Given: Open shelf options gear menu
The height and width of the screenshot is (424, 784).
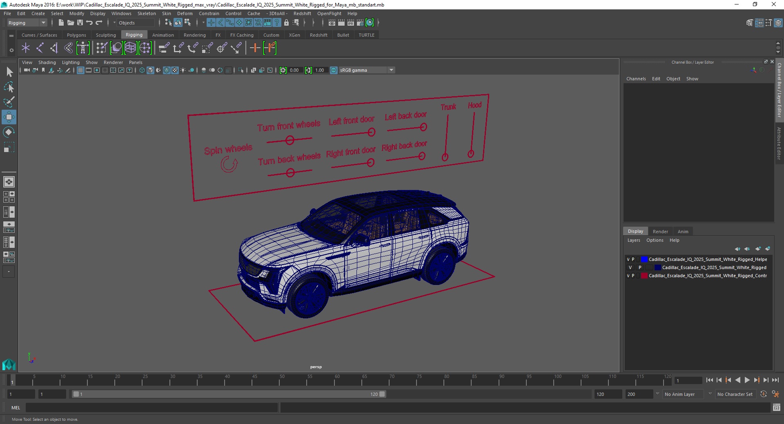Looking at the screenshot, I should pos(11,50).
